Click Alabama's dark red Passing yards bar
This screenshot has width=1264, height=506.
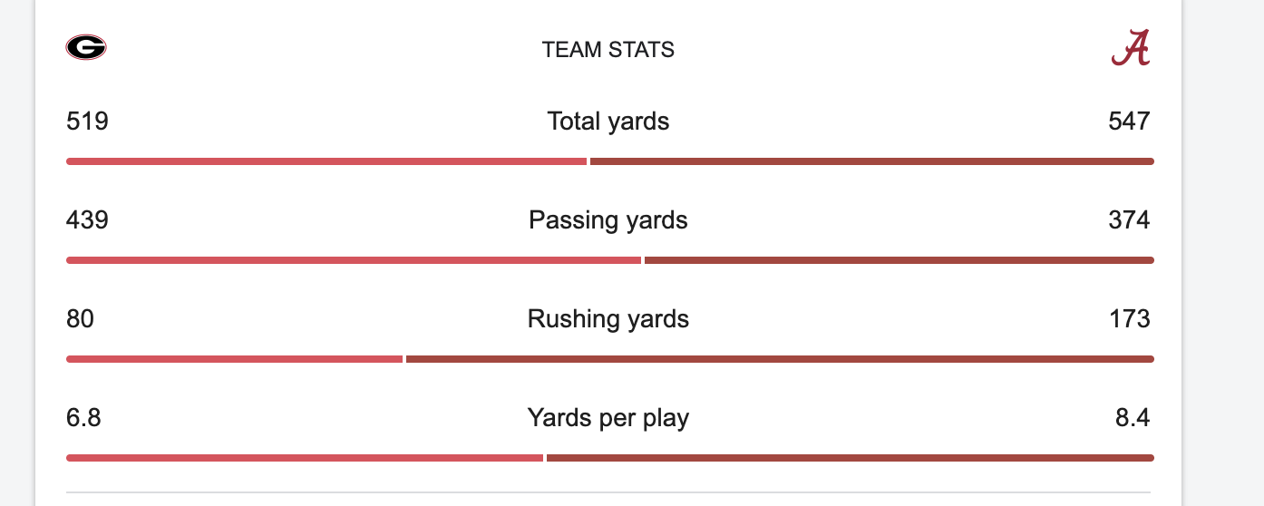click(x=898, y=260)
